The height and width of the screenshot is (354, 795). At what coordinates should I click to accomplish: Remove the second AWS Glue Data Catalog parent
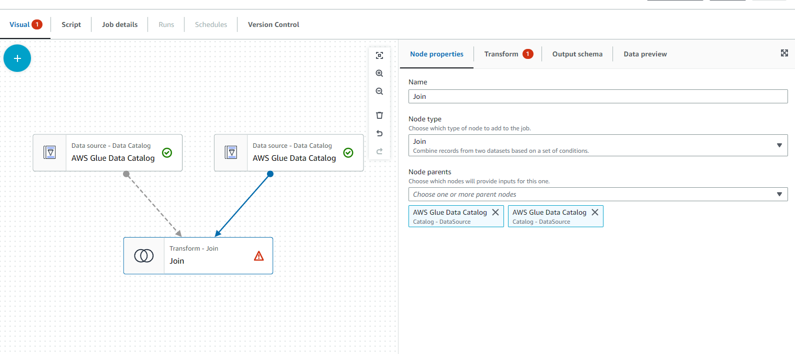point(595,212)
